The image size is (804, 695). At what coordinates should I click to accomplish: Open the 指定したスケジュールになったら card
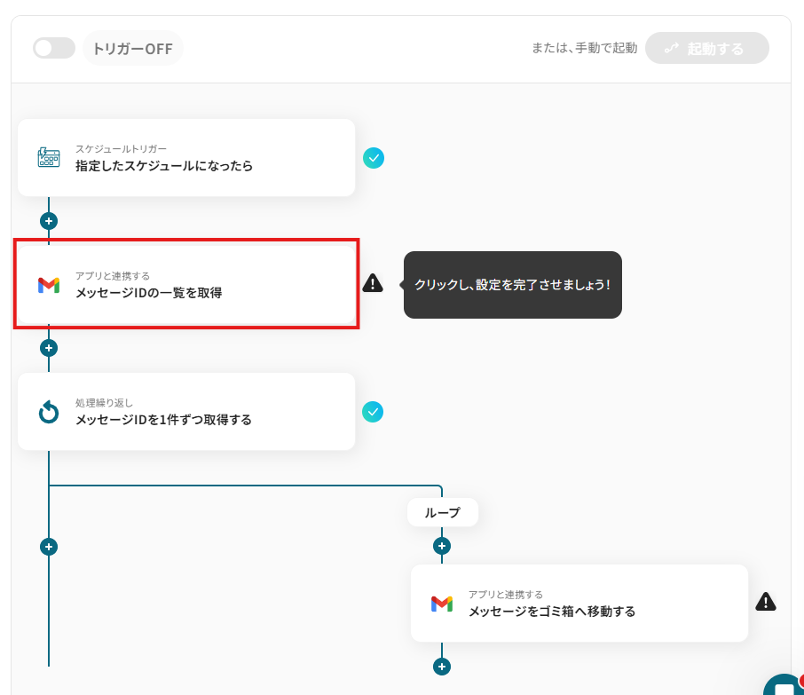(186, 157)
